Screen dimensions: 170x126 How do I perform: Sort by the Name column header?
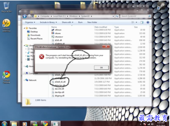coord(54,27)
